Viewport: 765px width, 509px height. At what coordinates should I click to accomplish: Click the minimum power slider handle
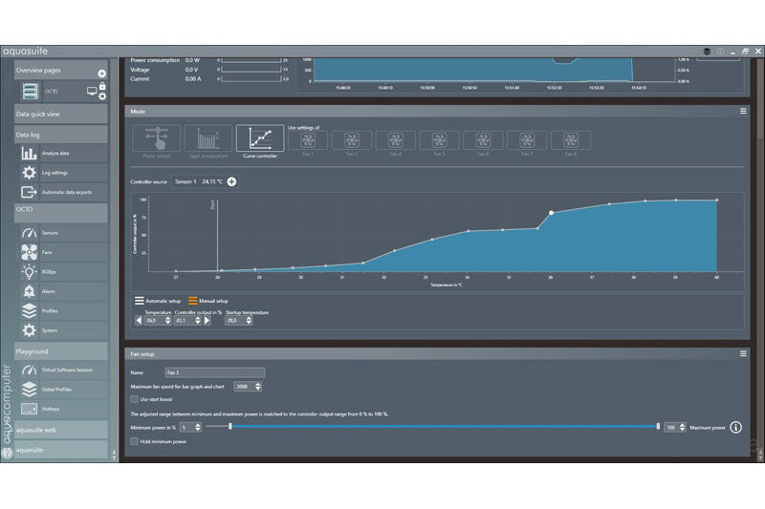(x=231, y=427)
